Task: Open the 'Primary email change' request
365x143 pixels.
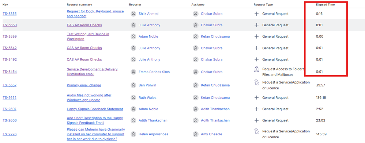Action: pos(84,85)
